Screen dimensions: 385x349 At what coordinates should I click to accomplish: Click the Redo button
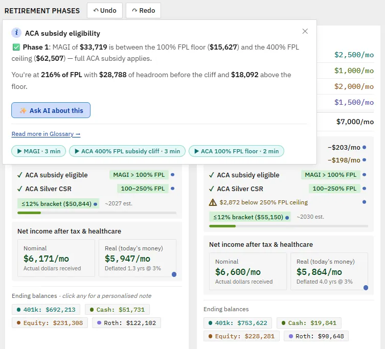(x=143, y=11)
